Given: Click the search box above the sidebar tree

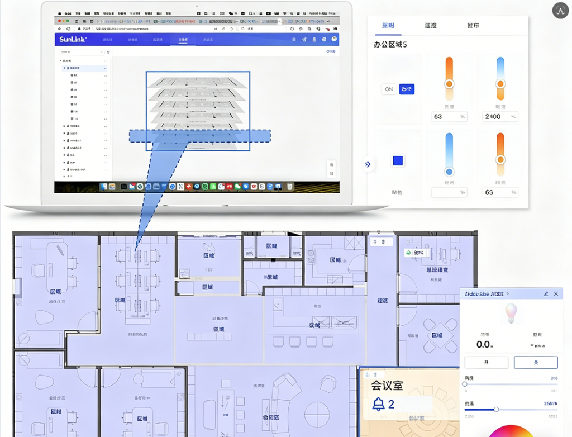Looking at the screenshot, I should pyautogui.click(x=81, y=52).
